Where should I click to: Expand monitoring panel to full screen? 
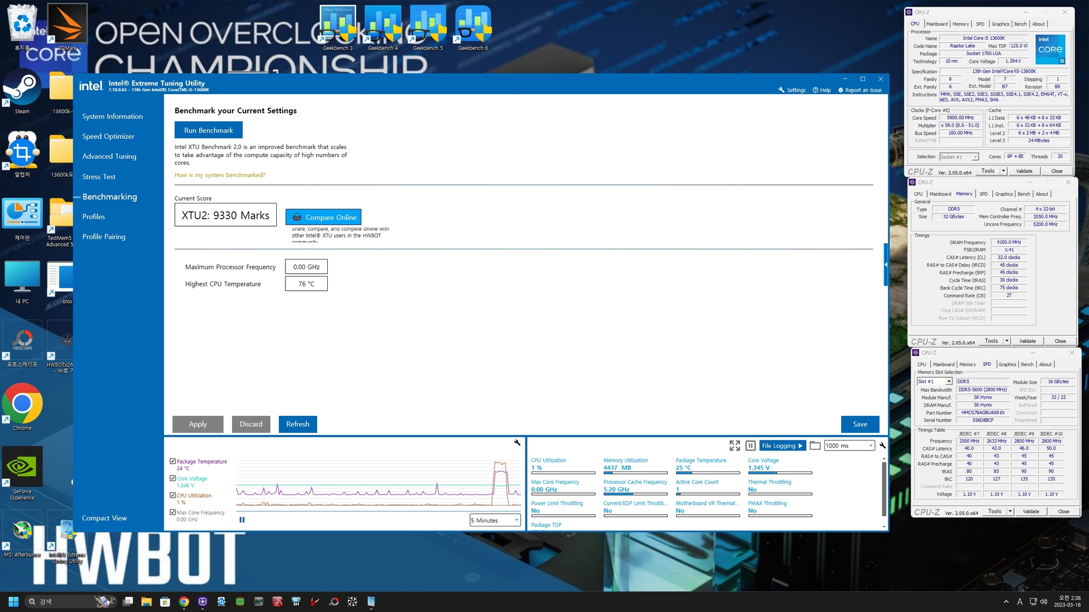735,445
